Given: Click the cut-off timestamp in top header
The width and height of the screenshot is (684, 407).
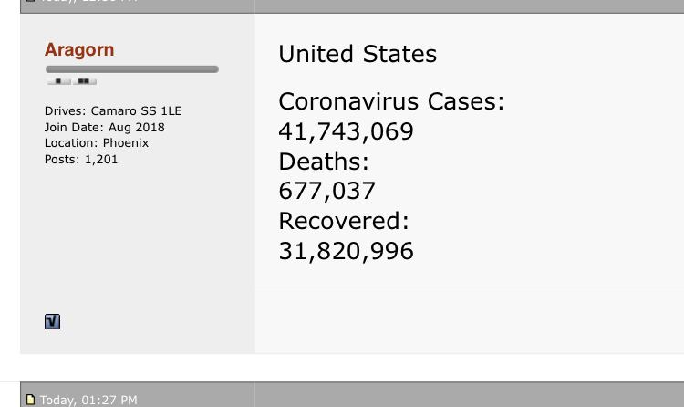Looking at the screenshot, I should click(88, 3).
